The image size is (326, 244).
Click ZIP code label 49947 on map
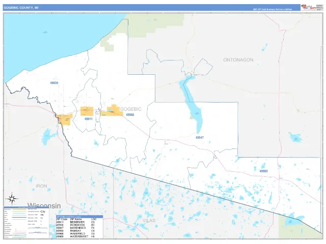point(200,138)
